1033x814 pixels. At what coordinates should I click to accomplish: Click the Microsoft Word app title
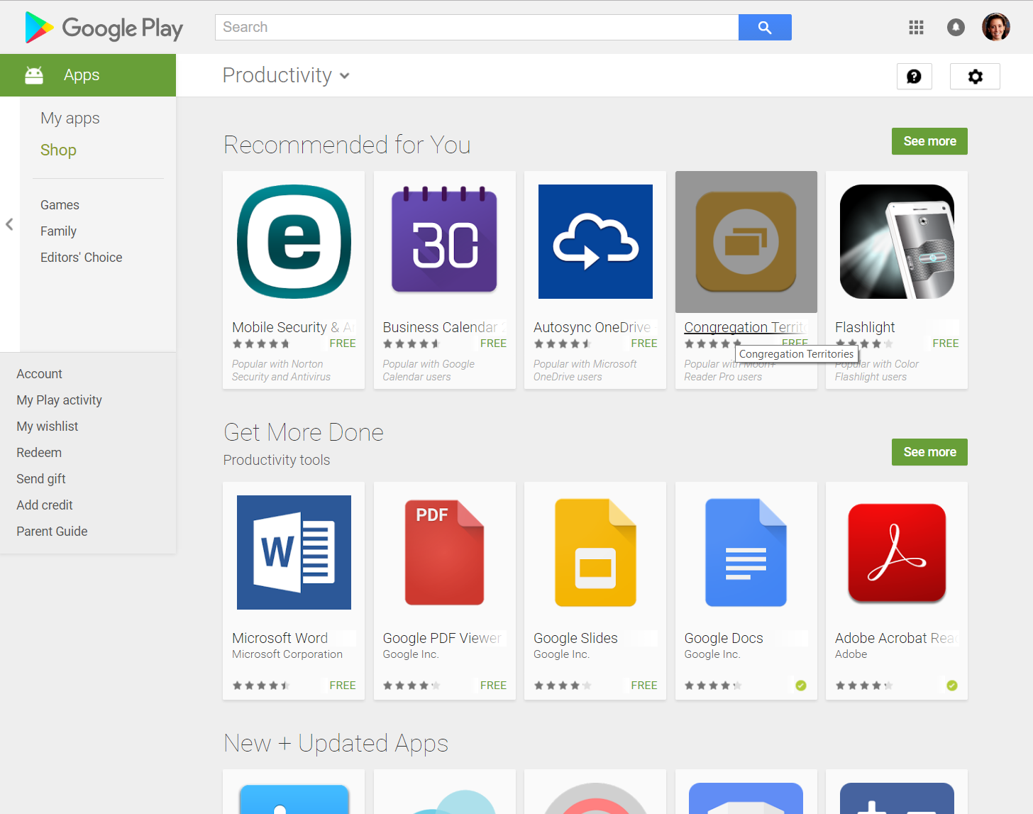280,638
